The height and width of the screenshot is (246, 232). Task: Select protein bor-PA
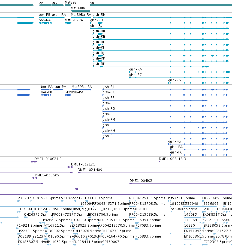[x=47, y=87]
